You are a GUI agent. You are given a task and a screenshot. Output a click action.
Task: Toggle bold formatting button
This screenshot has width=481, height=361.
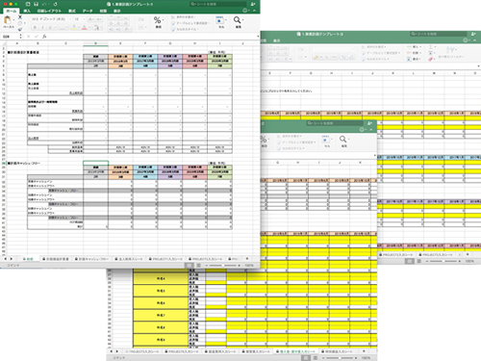click(x=35, y=28)
